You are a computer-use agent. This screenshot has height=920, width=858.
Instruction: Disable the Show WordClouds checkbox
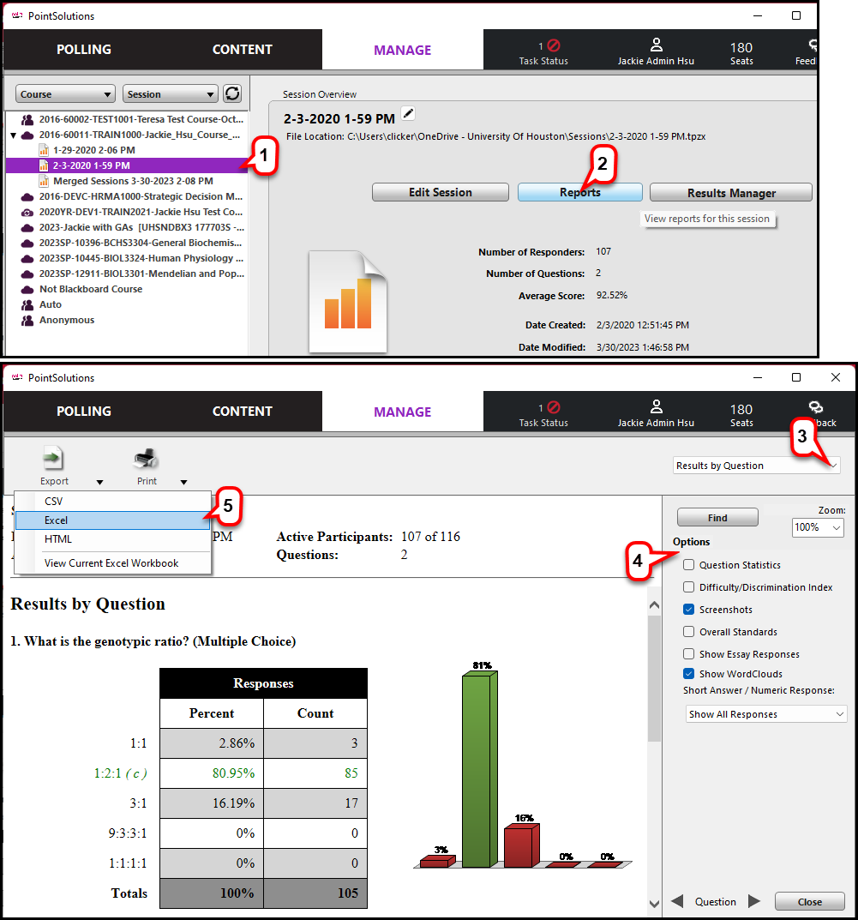click(x=689, y=674)
